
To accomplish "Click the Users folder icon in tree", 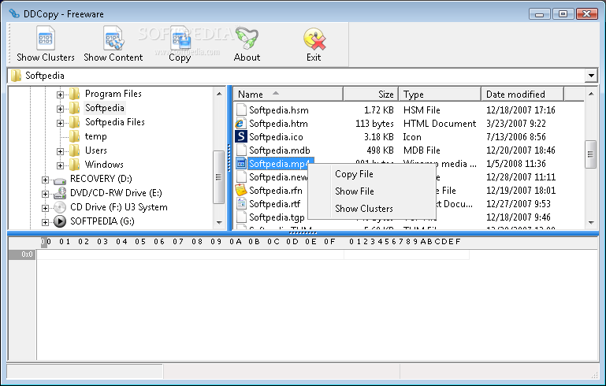I will (x=75, y=150).
